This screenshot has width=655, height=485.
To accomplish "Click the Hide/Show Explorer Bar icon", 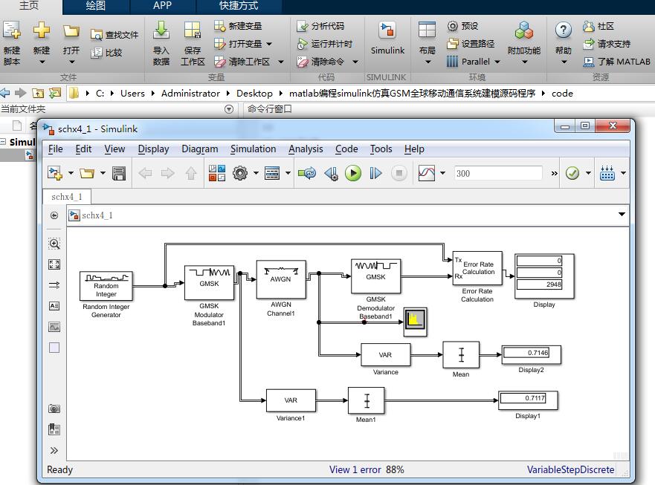I will 54,215.
